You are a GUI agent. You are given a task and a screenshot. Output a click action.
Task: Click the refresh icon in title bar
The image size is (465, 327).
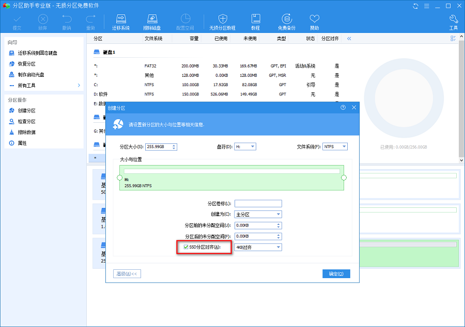[x=415, y=6]
